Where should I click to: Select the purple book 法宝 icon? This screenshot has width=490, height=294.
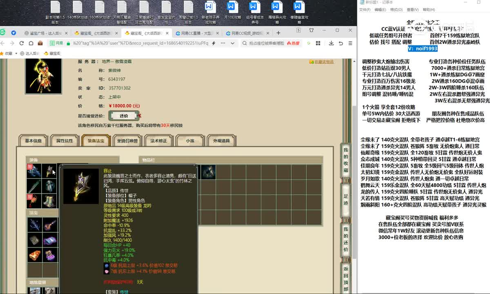pyautogui.click(x=49, y=240)
